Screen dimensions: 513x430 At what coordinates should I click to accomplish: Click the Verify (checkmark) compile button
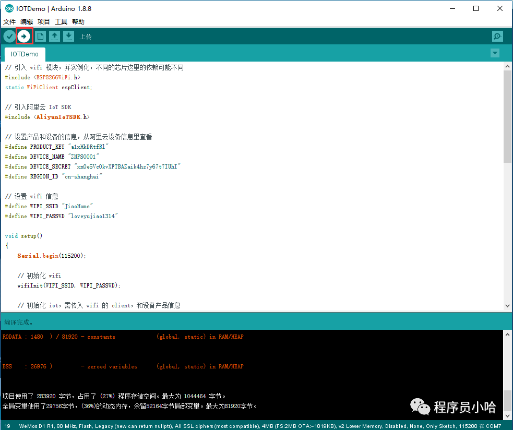[x=9, y=36]
